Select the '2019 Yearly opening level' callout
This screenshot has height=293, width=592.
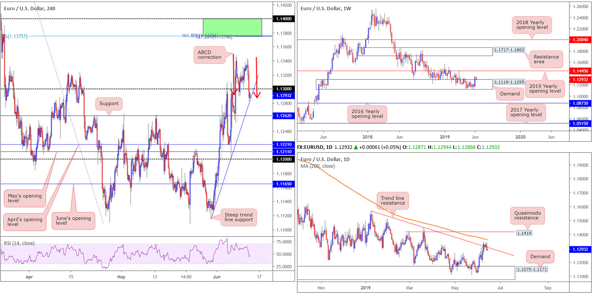544,89
